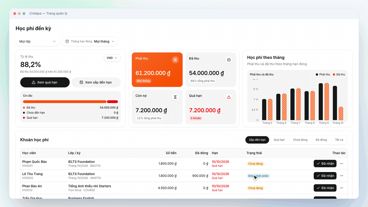Click the red segment of the Cơ cấu bar
The image size is (368, 207).
pyautogui.click(x=113, y=102)
